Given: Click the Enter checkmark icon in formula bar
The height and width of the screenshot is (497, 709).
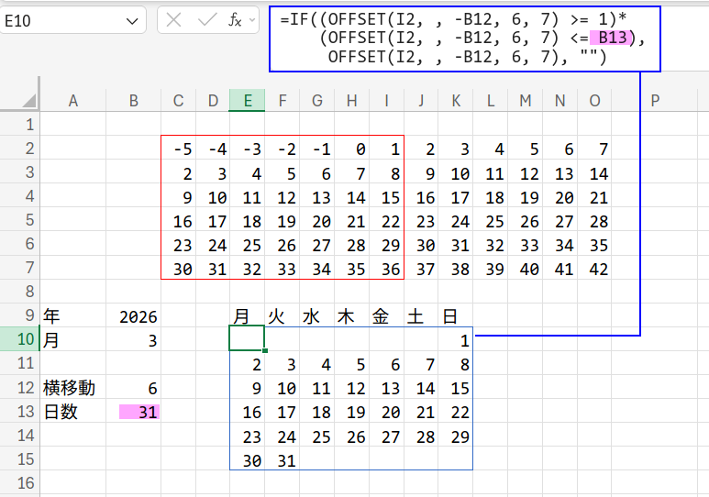Looking at the screenshot, I should point(206,20).
